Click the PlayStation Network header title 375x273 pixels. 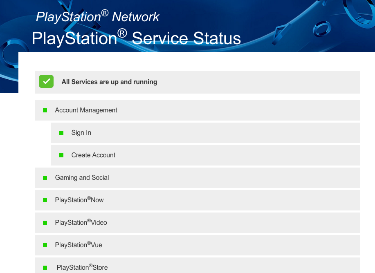click(98, 17)
